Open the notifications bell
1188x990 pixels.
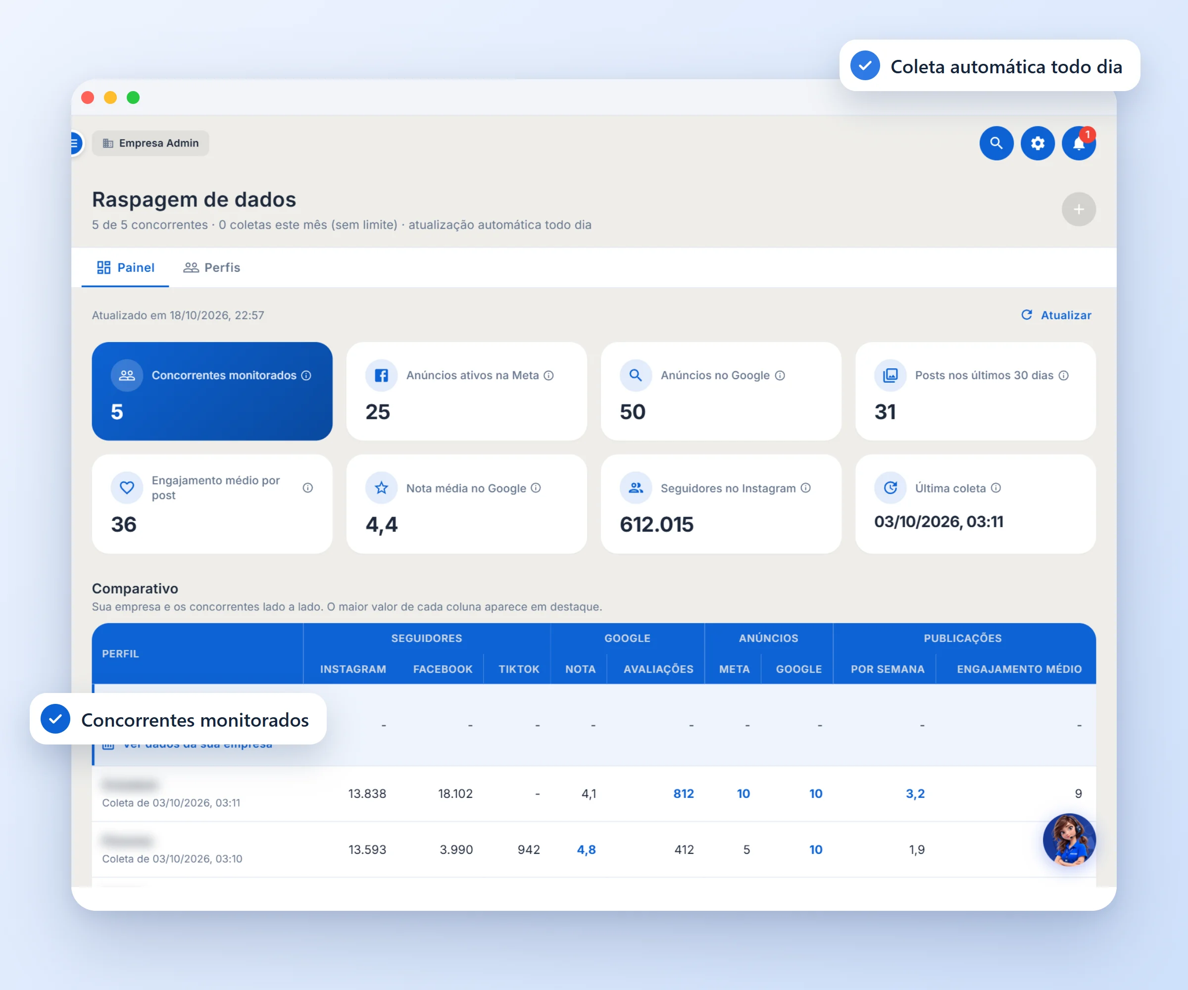[1079, 143]
